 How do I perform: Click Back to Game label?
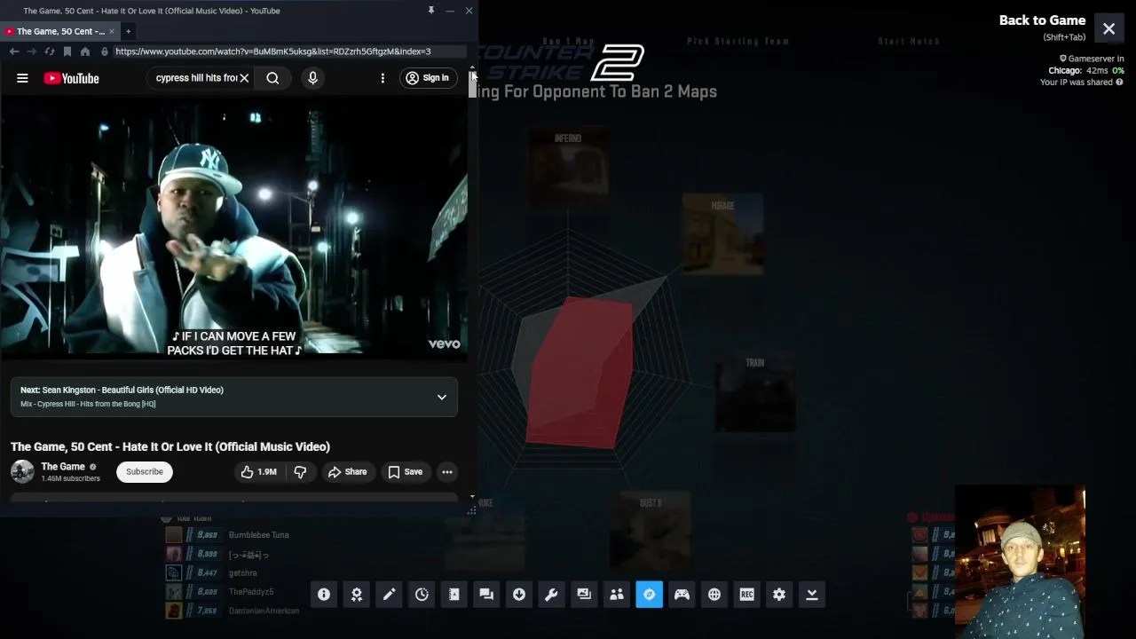click(x=1042, y=20)
